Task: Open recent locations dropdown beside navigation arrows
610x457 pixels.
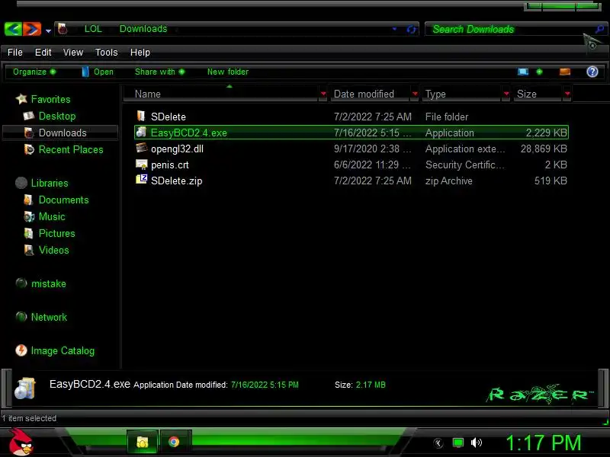Action: pos(48,30)
